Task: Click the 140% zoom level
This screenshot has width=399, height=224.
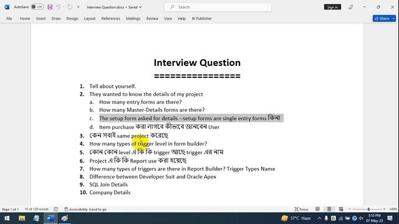Action: tap(393, 209)
